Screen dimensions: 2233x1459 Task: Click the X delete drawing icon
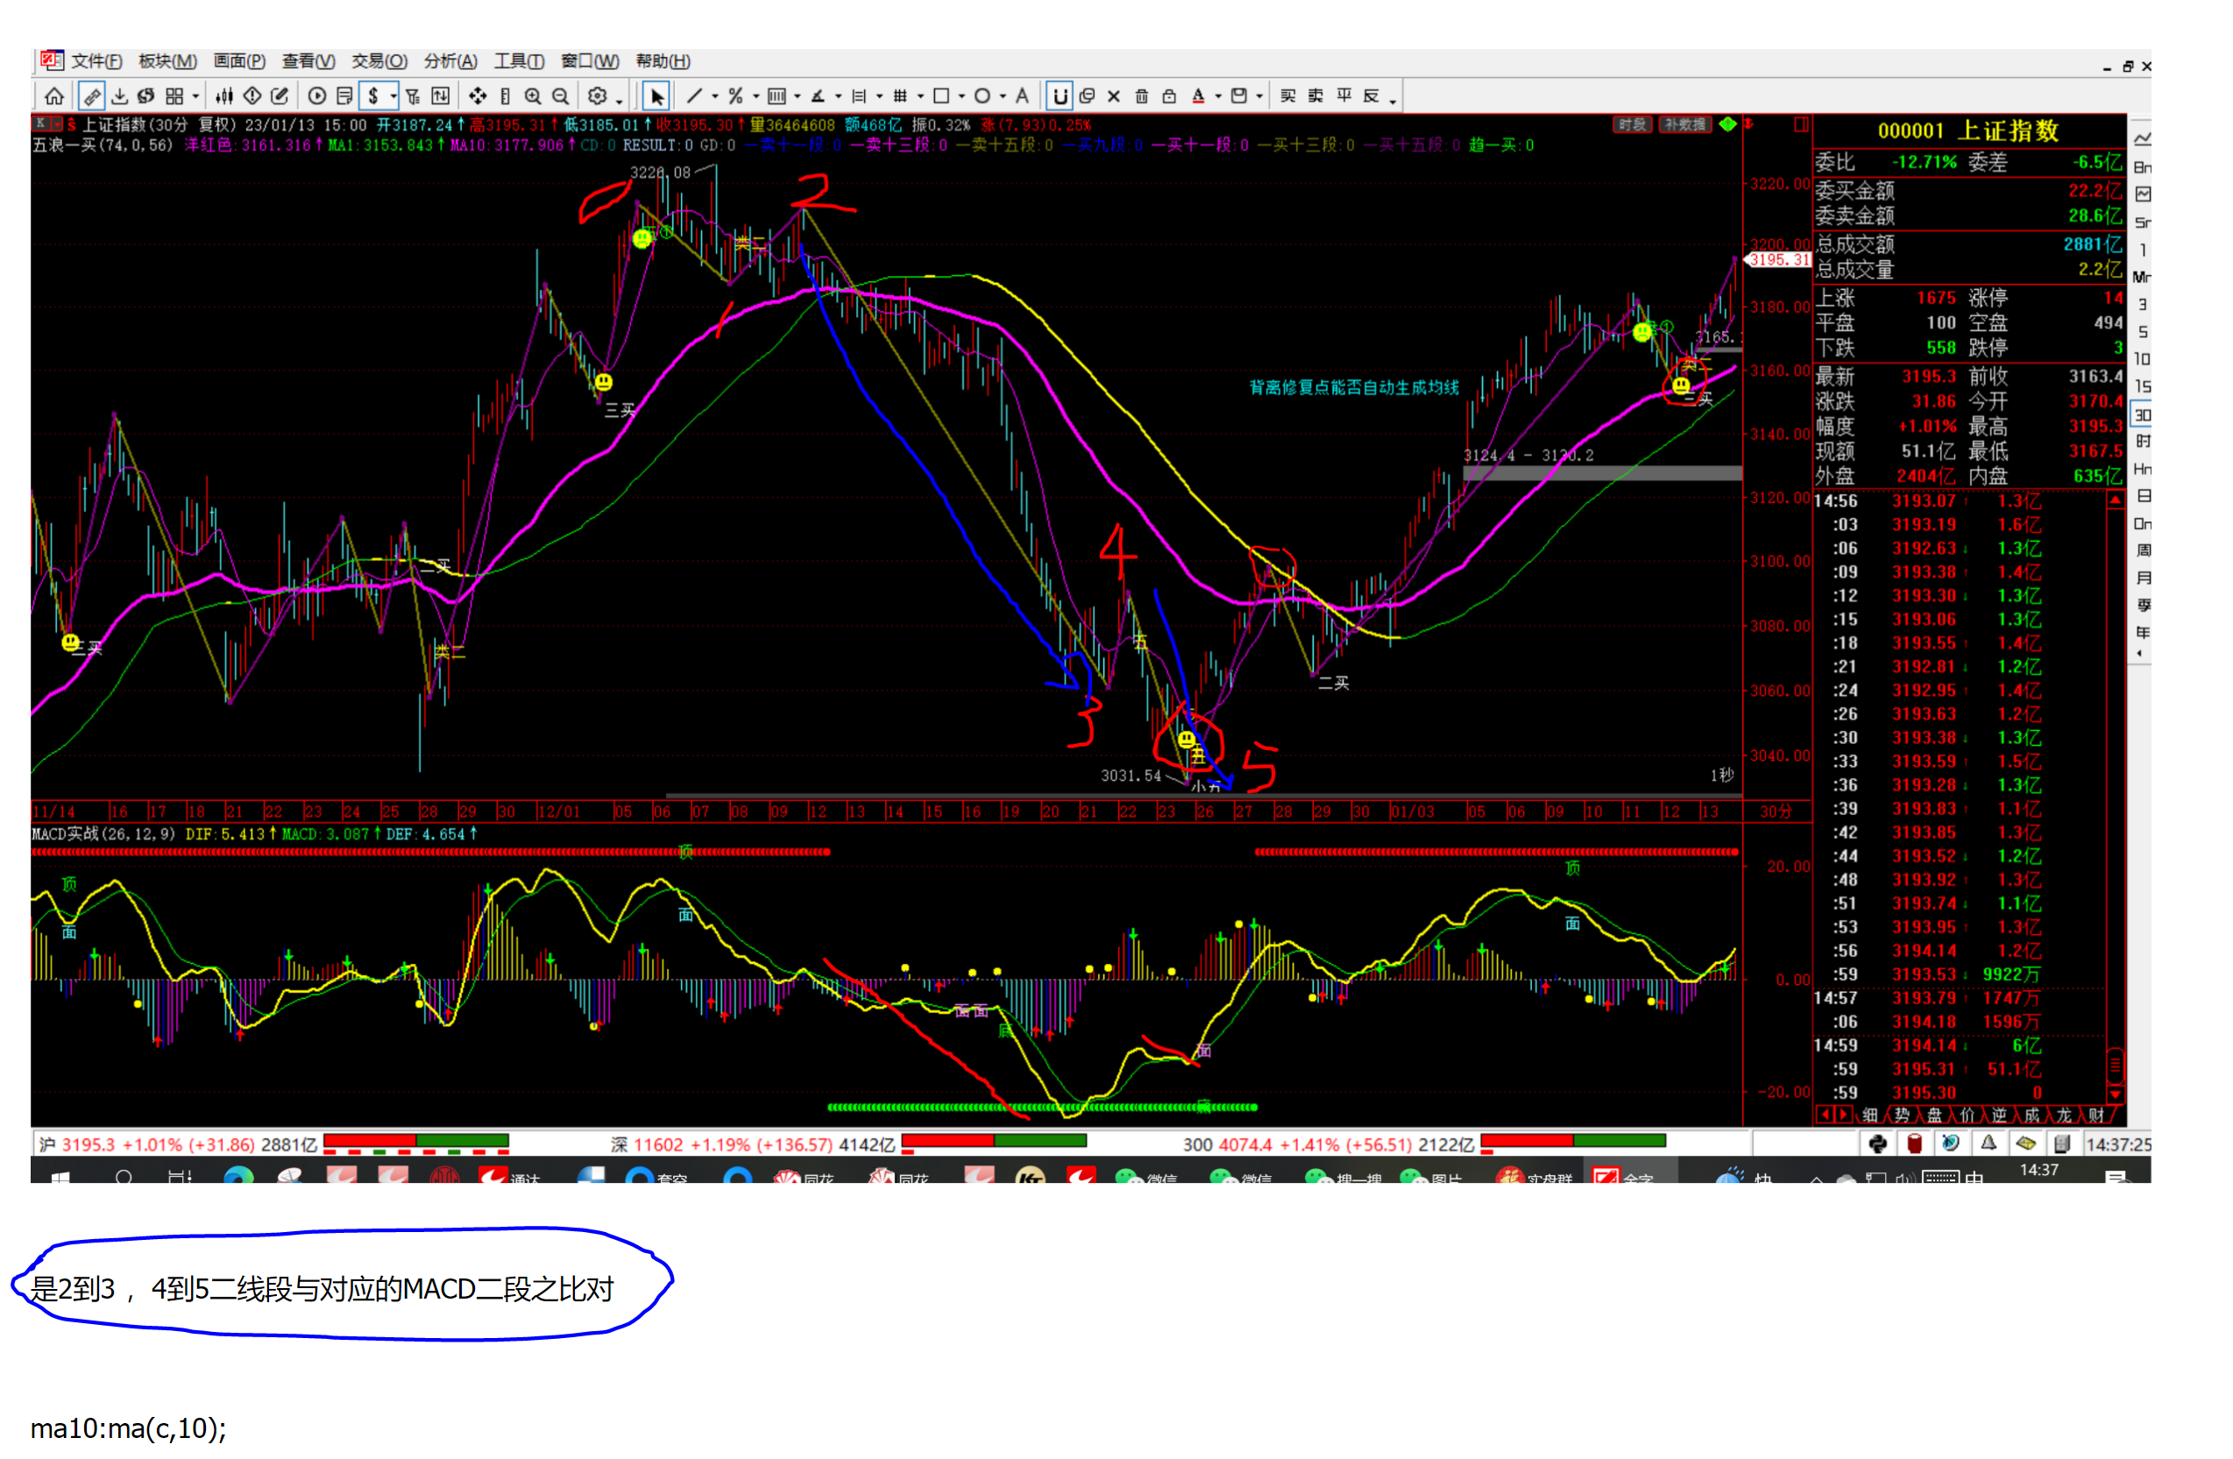tap(1114, 96)
